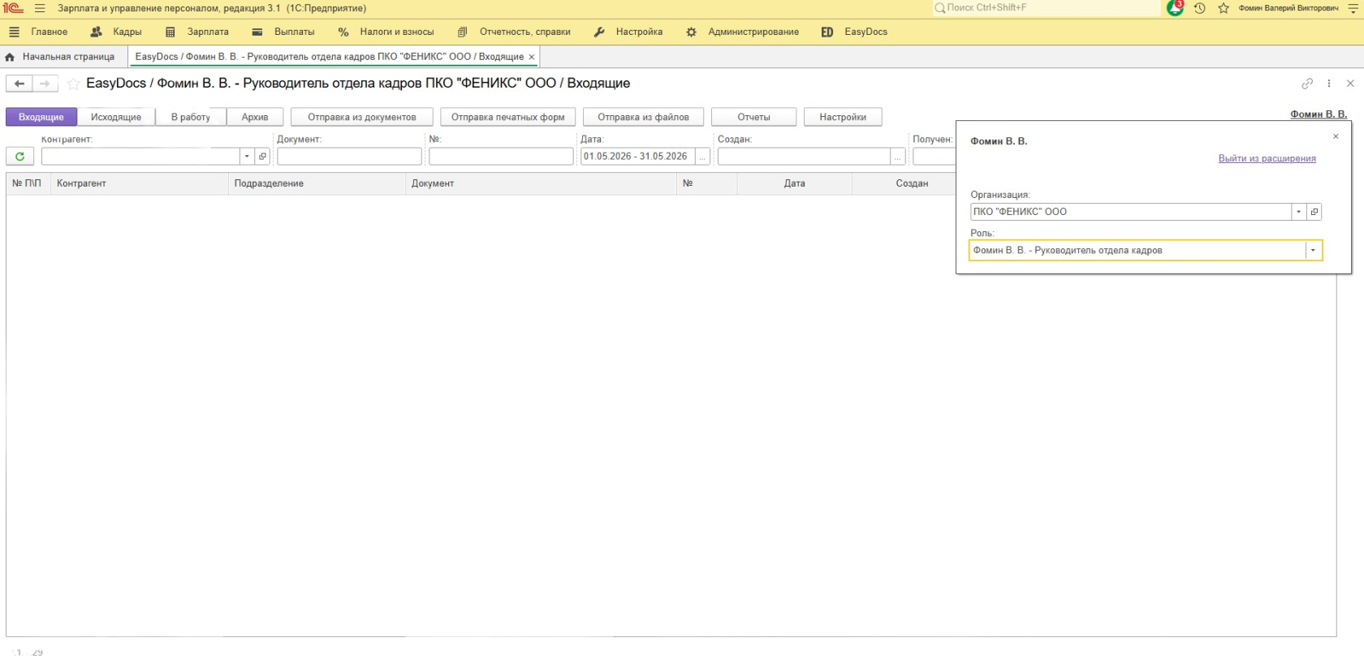Copy link to this page icon

tap(1307, 84)
